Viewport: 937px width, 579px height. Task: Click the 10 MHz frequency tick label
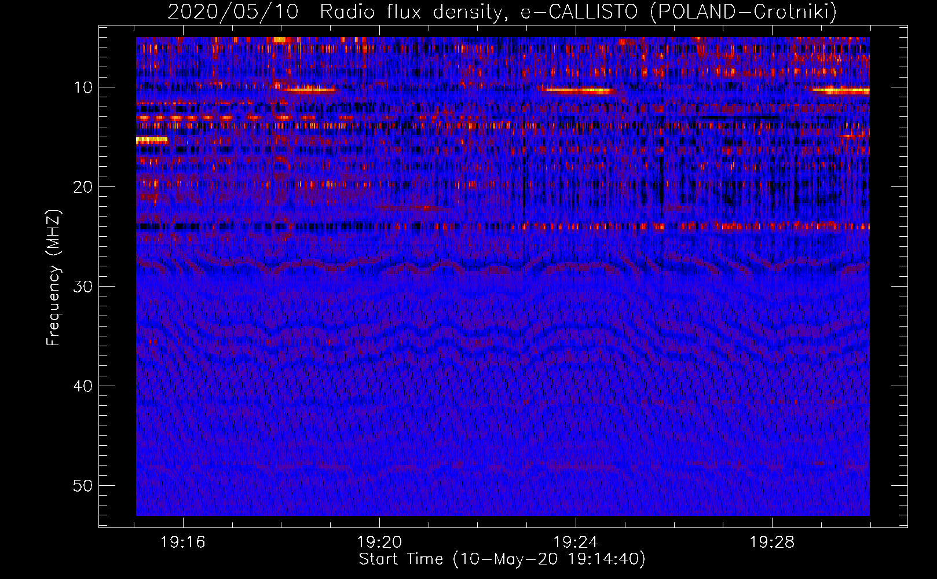point(83,87)
